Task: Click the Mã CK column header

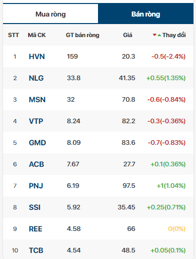Action: [x=37, y=35]
